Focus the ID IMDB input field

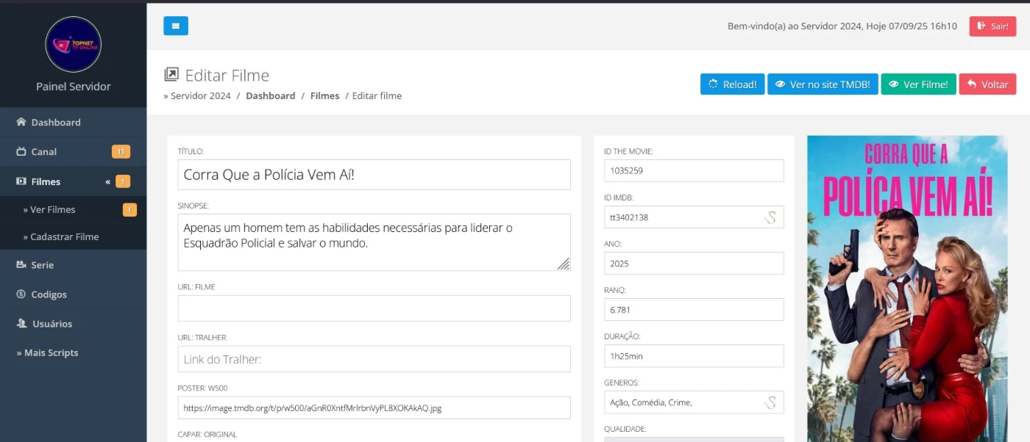point(694,217)
